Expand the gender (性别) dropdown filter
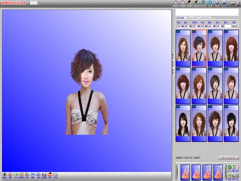241x181 pixels. pos(183,26)
